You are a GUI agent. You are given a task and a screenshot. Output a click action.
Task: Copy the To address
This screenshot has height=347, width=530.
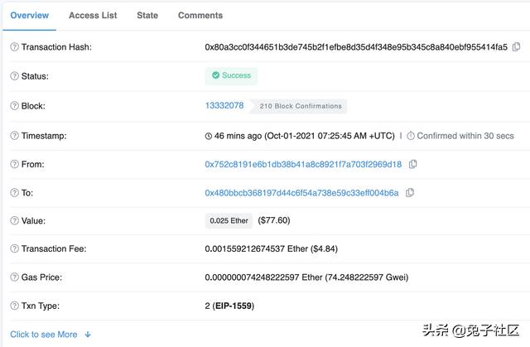(x=410, y=193)
